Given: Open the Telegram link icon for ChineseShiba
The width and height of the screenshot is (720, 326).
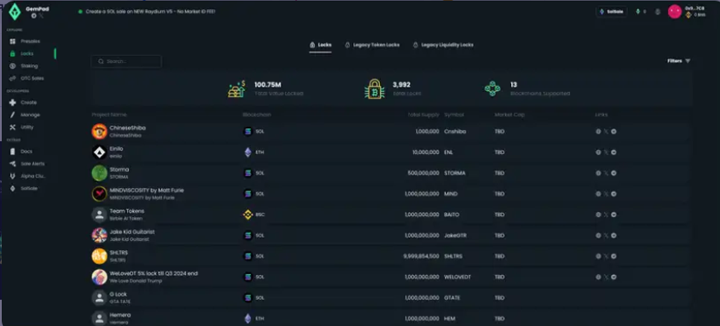Looking at the screenshot, I should [x=613, y=132].
